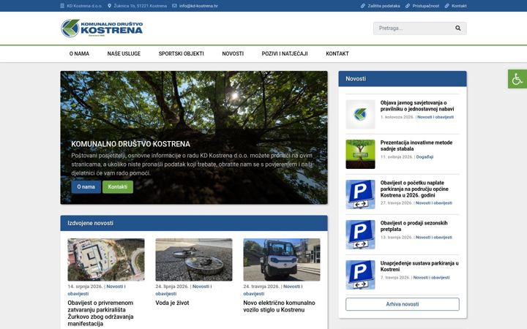
Task: Open article Objava javnog savjetovanja o pravilniku
Action: (x=417, y=106)
